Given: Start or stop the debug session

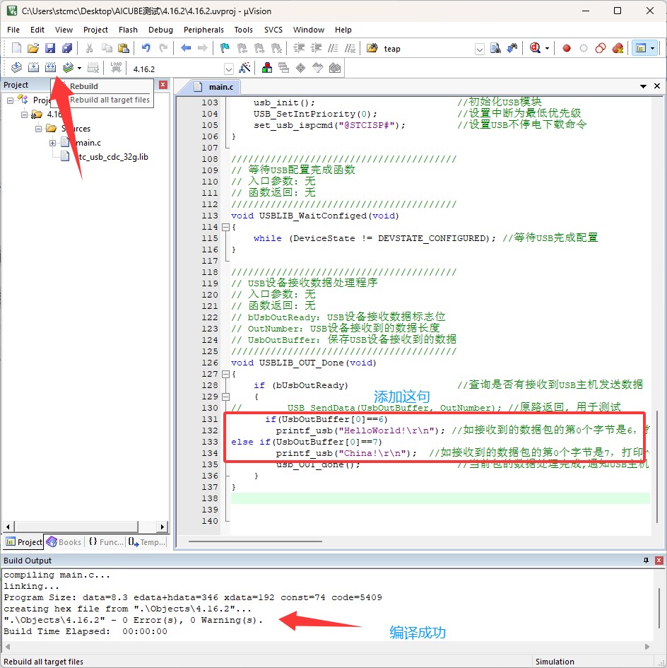Looking at the screenshot, I should point(536,48).
